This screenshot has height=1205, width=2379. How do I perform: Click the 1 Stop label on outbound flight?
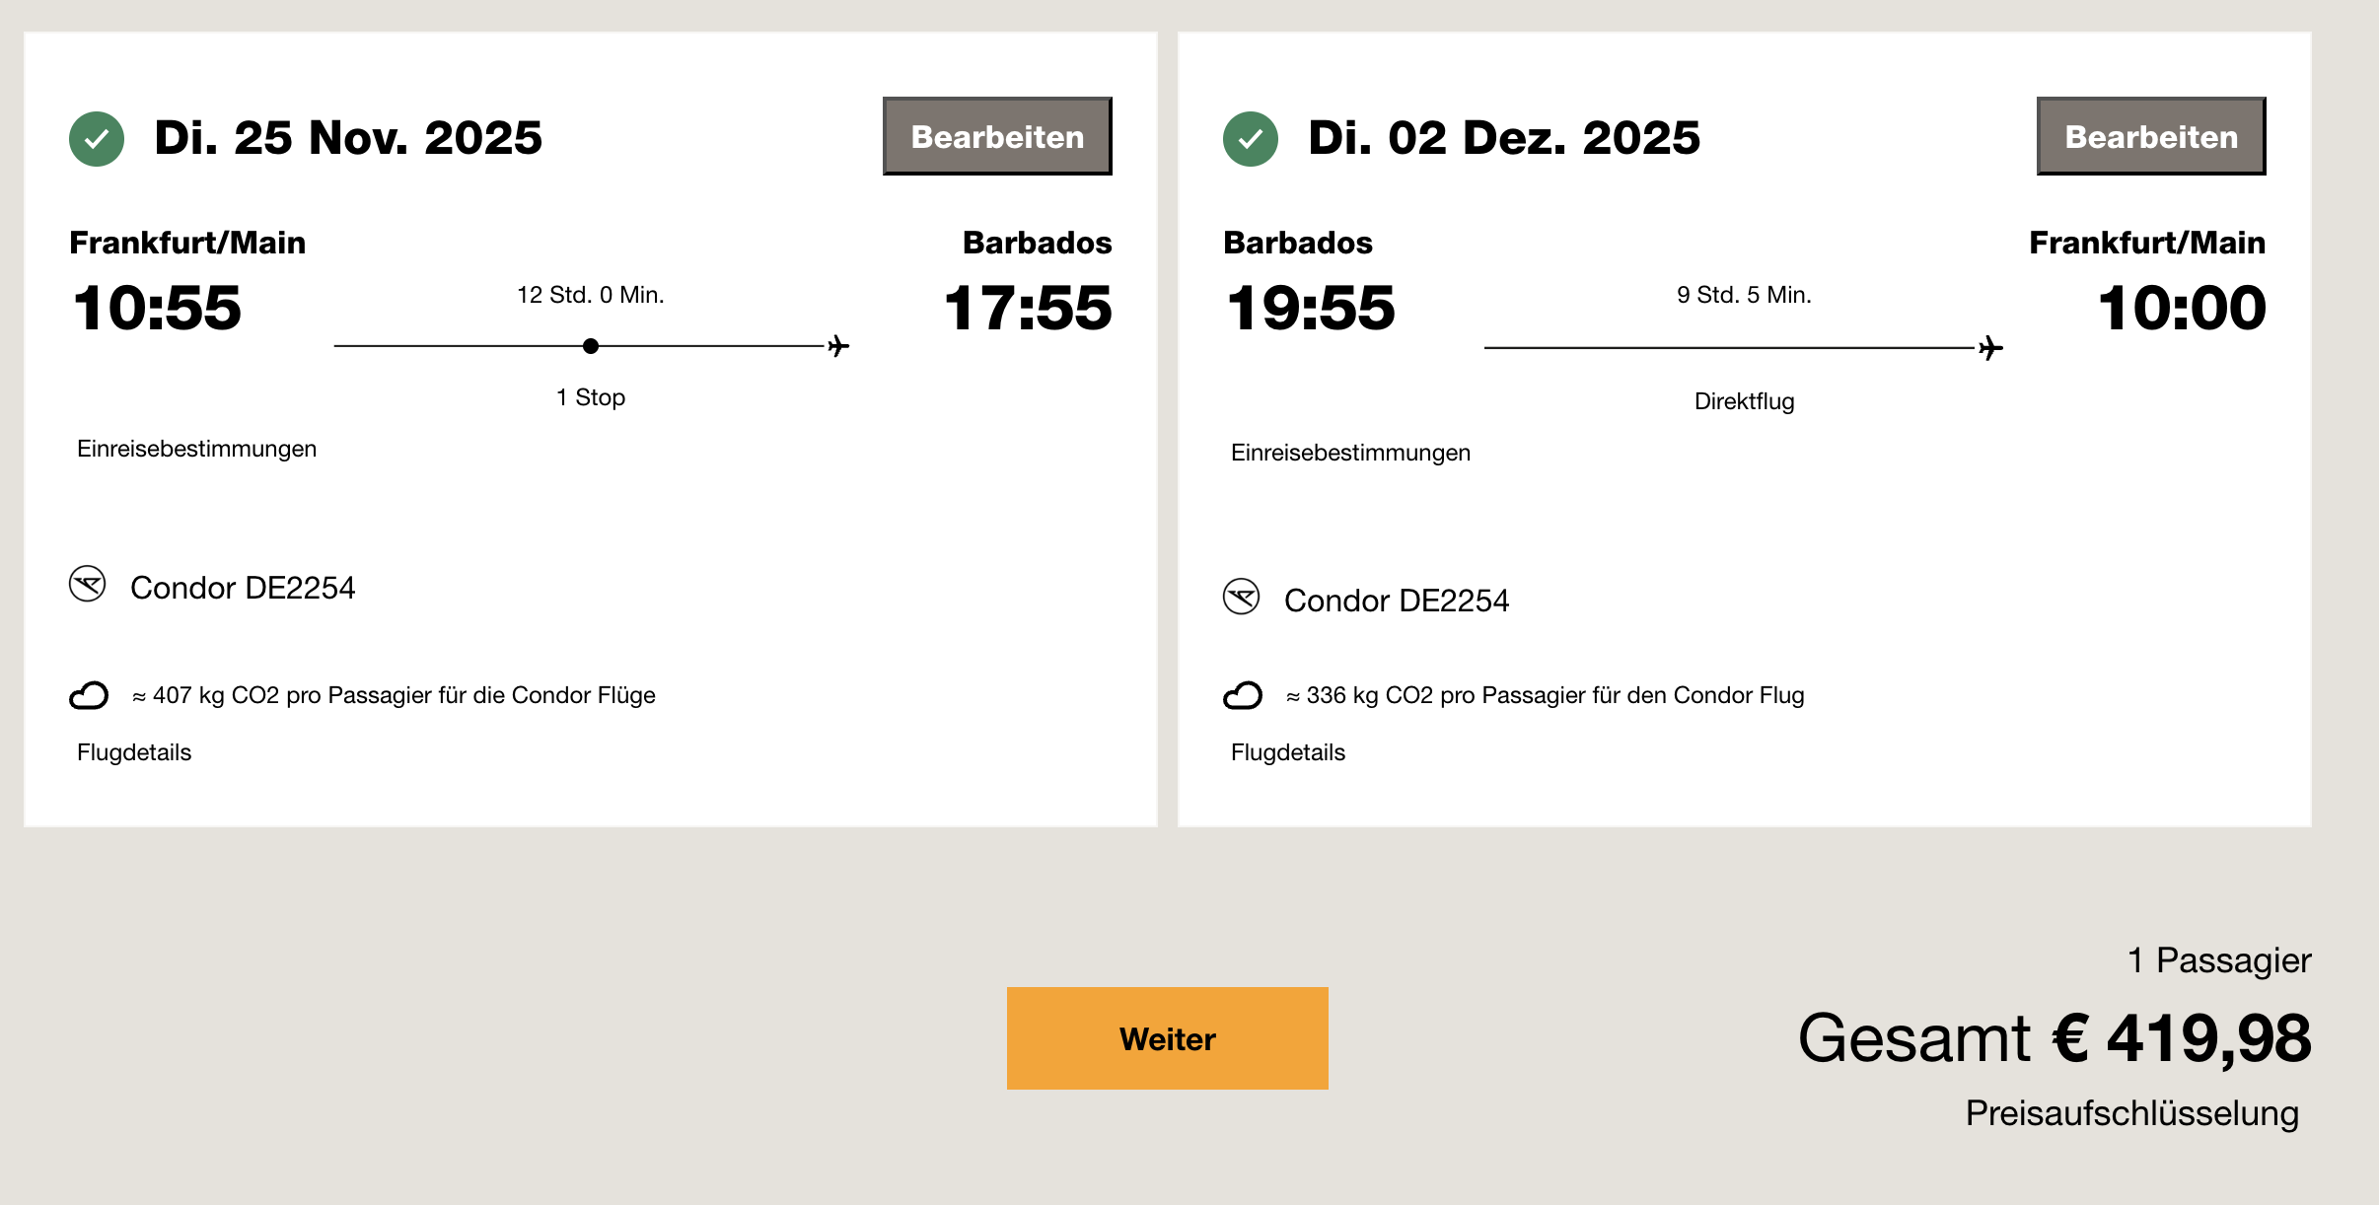tap(591, 397)
